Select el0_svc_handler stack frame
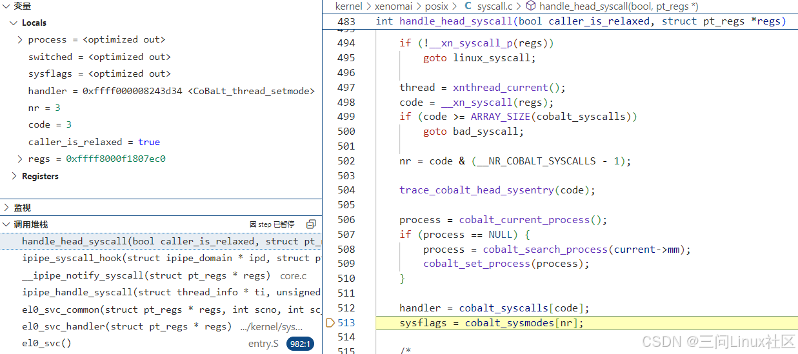Image resolution: width=798 pixels, height=354 pixels. pos(161,326)
